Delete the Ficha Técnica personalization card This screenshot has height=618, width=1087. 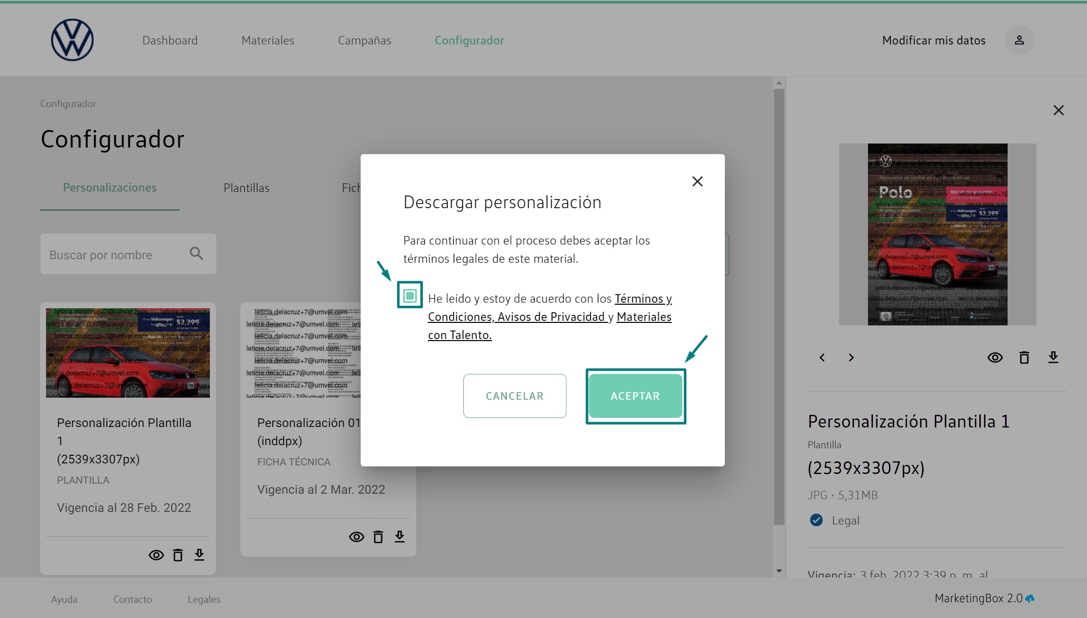pyautogui.click(x=378, y=537)
